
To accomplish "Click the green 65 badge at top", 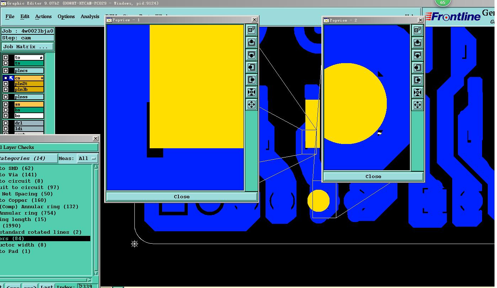I will point(443,2).
